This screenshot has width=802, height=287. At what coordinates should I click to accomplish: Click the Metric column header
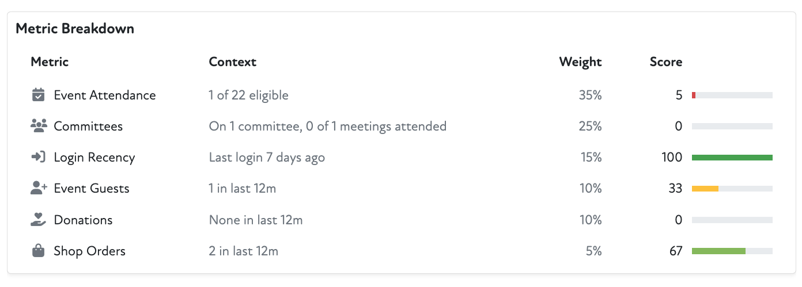pyautogui.click(x=50, y=62)
